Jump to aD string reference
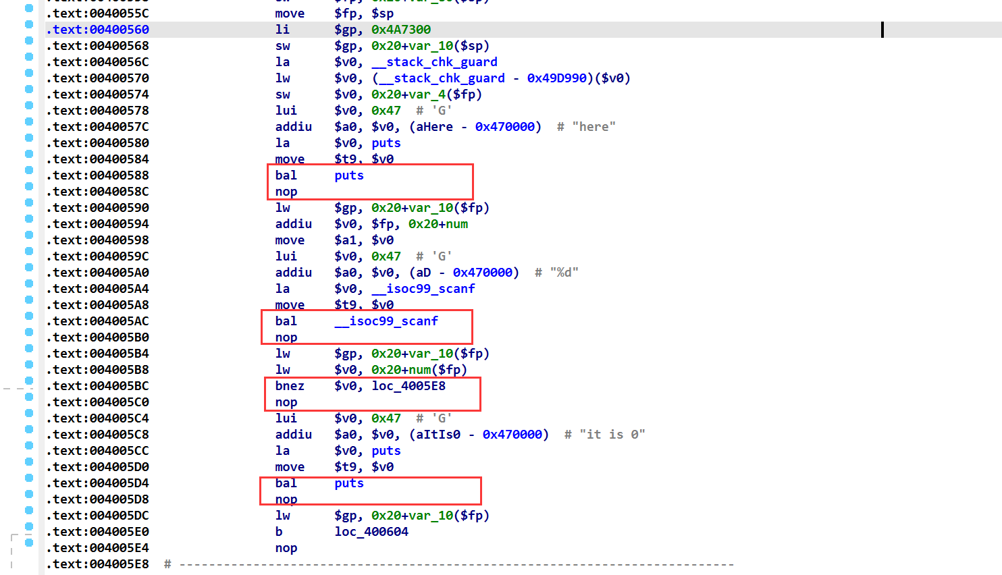This screenshot has width=1002, height=575. (x=423, y=273)
